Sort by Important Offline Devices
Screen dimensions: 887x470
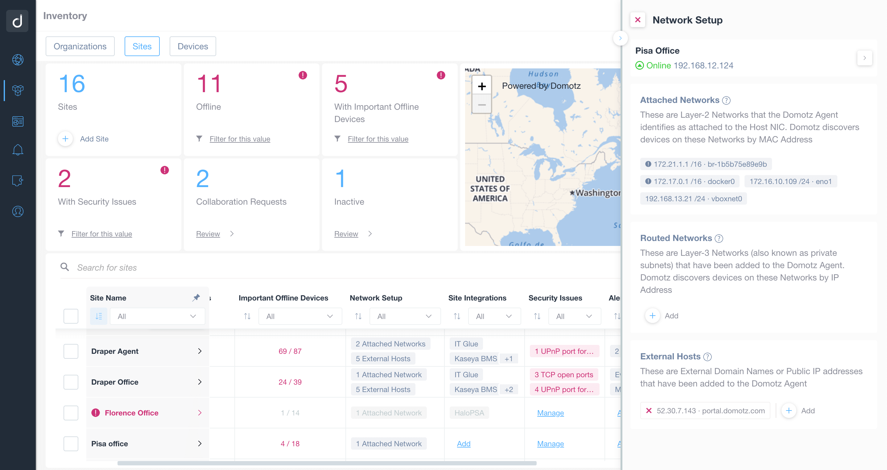pyautogui.click(x=247, y=316)
